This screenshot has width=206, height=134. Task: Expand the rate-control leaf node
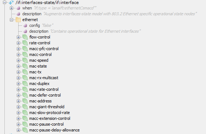tap(18, 43)
